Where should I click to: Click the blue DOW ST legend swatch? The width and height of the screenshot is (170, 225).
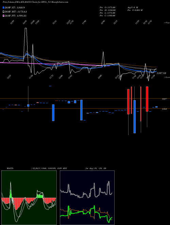4,7
